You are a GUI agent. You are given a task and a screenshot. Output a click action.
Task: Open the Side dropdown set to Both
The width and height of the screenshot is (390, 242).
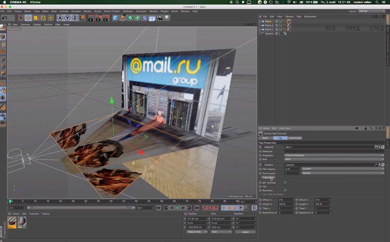pos(334,159)
